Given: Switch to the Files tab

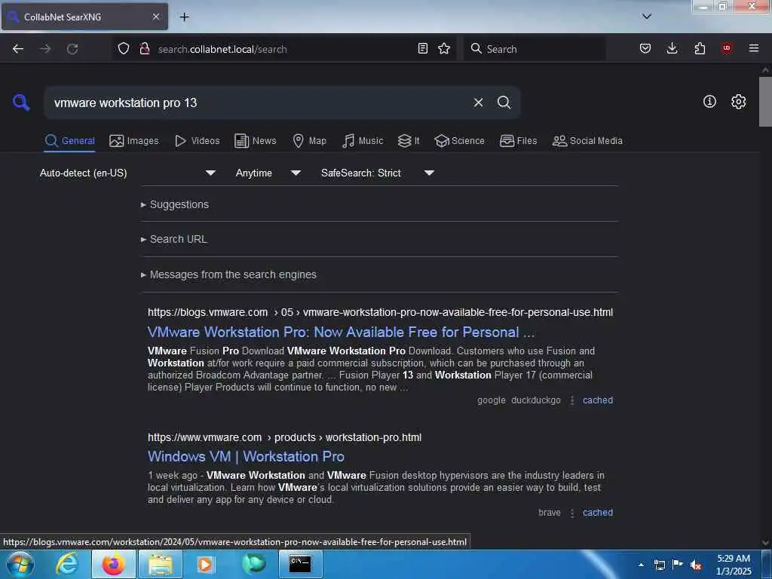Looking at the screenshot, I should point(519,141).
